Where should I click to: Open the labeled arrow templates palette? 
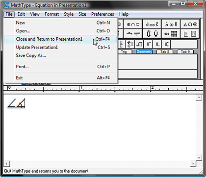click(133, 34)
